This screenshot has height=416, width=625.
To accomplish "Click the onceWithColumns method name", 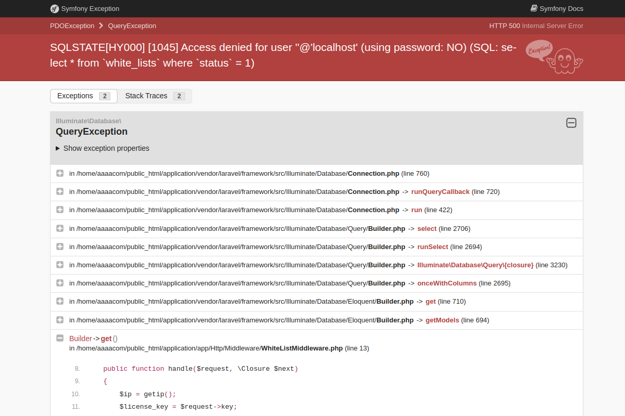I will tap(447, 283).
